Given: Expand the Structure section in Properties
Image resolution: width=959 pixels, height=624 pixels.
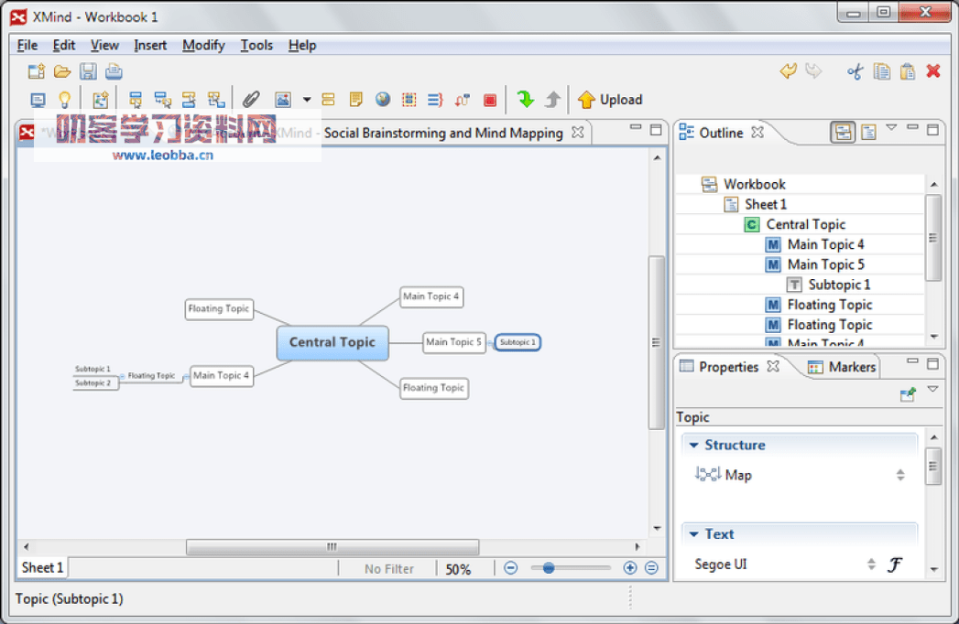Looking at the screenshot, I should [x=696, y=445].
